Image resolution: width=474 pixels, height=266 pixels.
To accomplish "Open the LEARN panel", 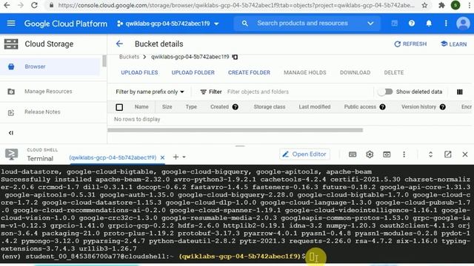I will pos(453,44).
